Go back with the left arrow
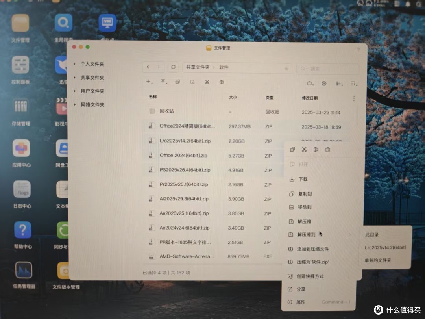 [148, 67]
